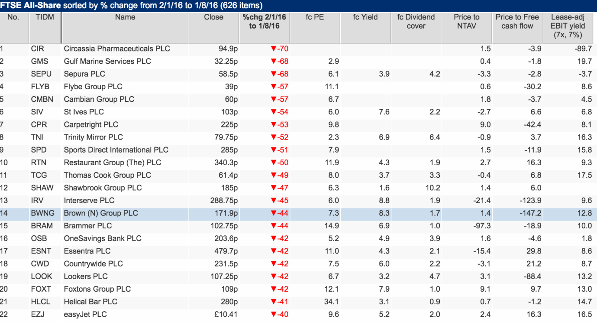Viewport: 597px width, 322px height.
Task: Sort by the No. column header
Action: (14, 27)
